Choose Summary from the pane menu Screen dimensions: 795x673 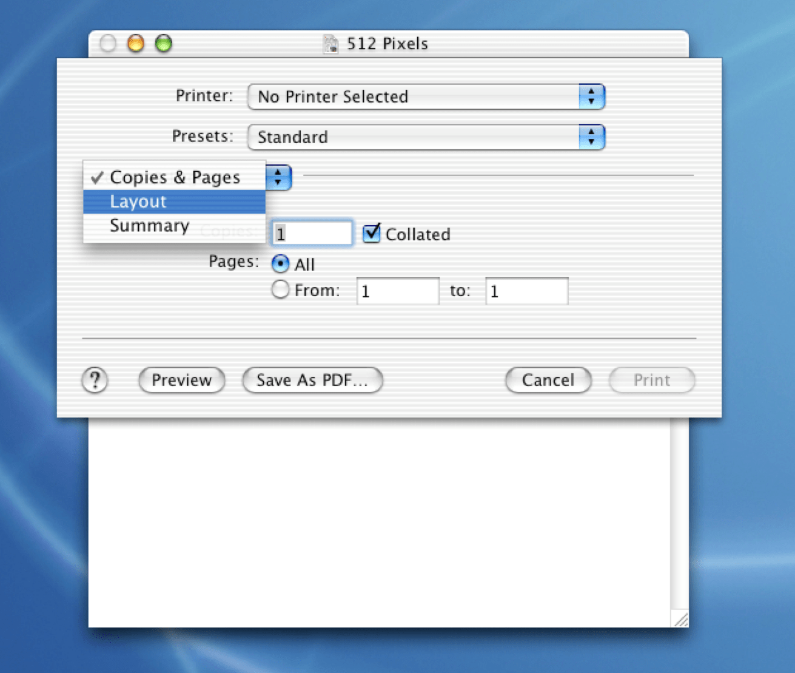click(x=174, y=226)
